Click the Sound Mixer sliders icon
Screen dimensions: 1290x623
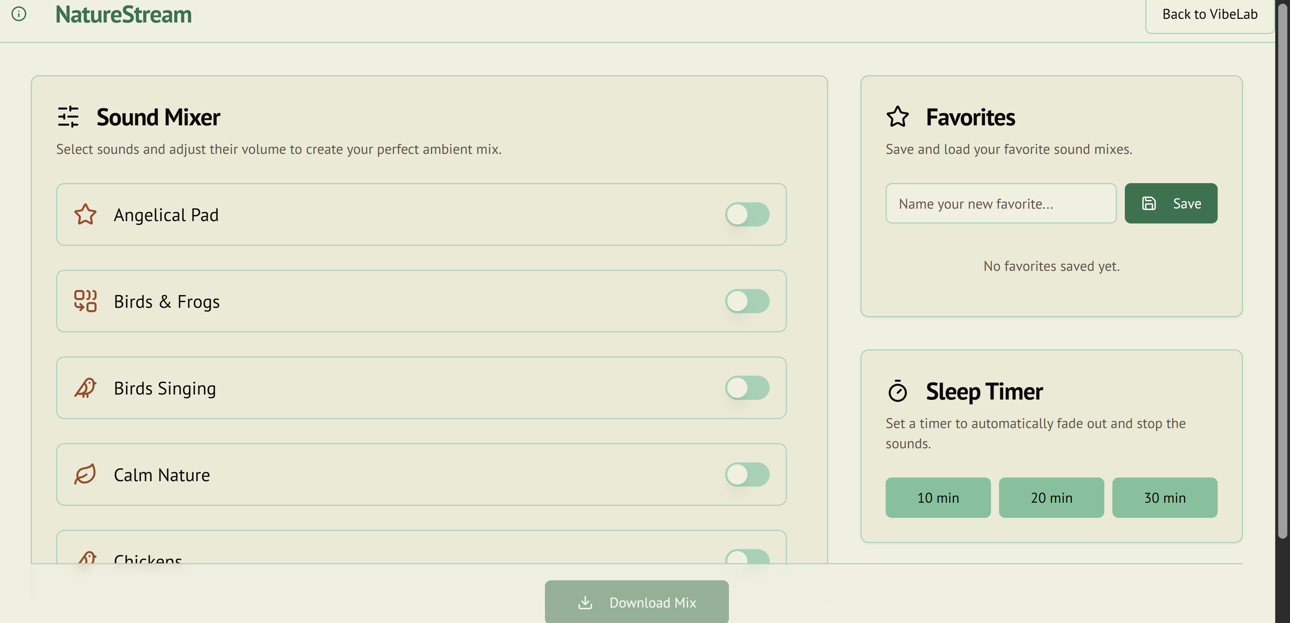69,117
